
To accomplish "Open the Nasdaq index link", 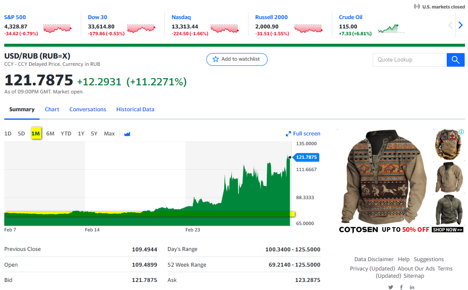I will pyautogui.click(x=181, y=17).
